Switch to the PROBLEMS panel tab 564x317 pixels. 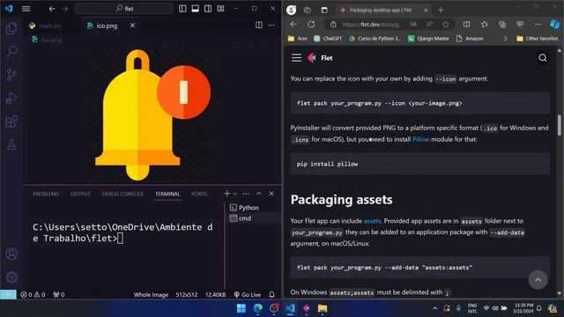click(46, 194)
